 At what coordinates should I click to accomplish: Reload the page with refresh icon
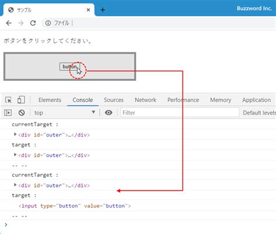click(33, 23)
